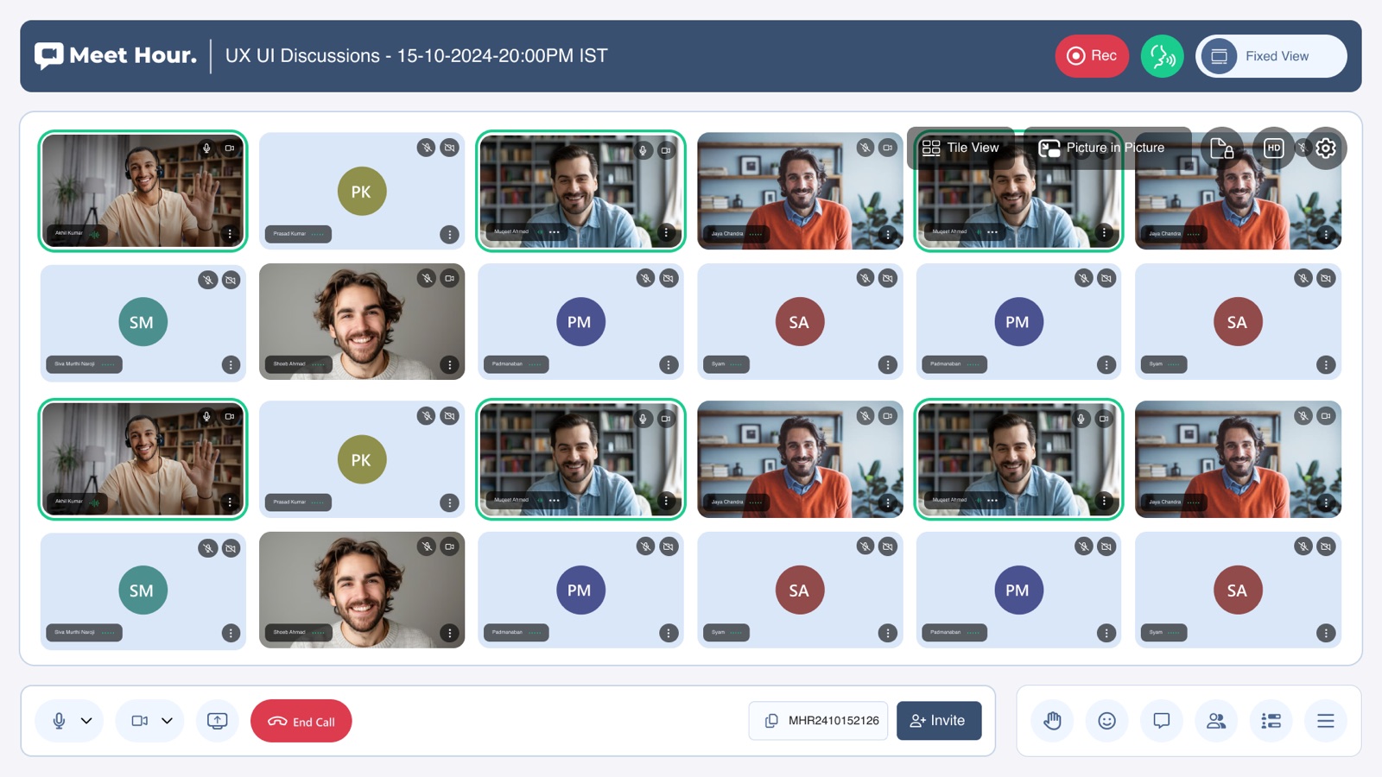The width and height of the screenshot is (1382, 777).
Task: Open the settings gear in the grid toolbar
Action: (x=1326, y=148)
